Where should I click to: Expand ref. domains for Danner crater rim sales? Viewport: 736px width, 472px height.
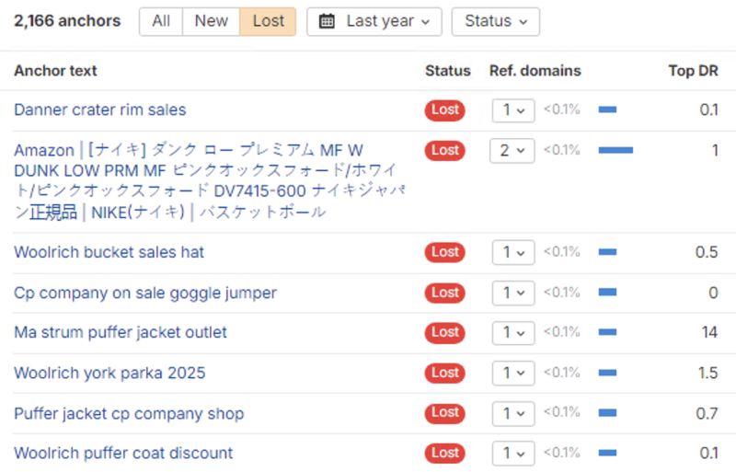pos(512,110)
